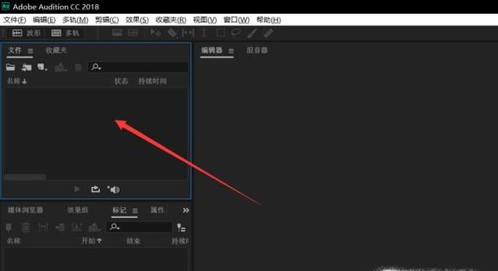Switch to the 媒体浏览器 tab
The image size is (498, 271).
[x=25, y=210]
